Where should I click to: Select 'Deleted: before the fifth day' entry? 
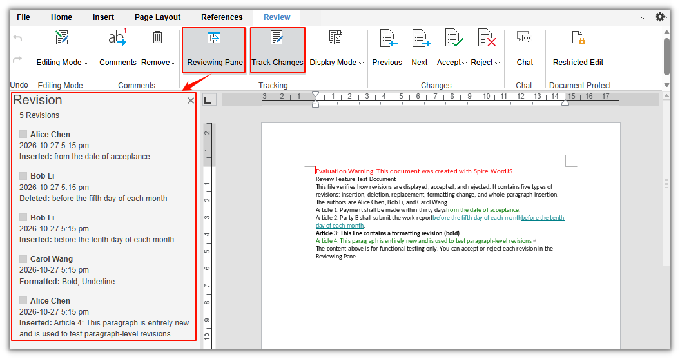coord(93,198)
